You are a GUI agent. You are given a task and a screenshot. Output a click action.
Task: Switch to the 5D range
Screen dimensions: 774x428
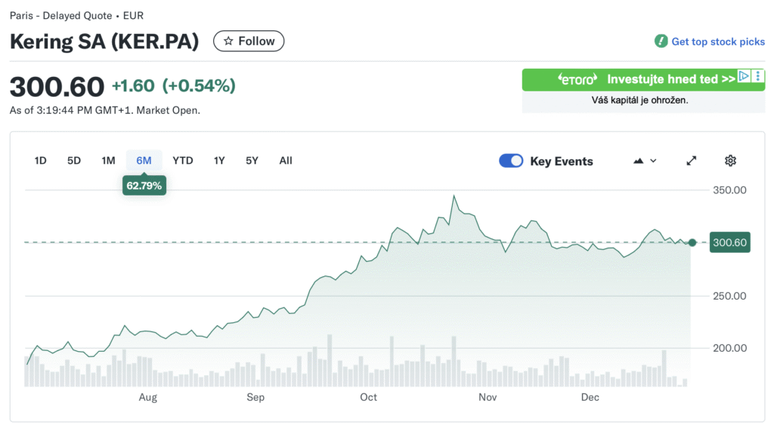pos(74,161)
